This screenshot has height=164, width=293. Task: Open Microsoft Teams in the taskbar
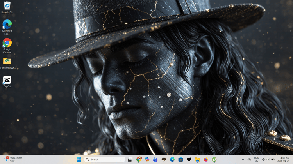click(x=155, y=160)
